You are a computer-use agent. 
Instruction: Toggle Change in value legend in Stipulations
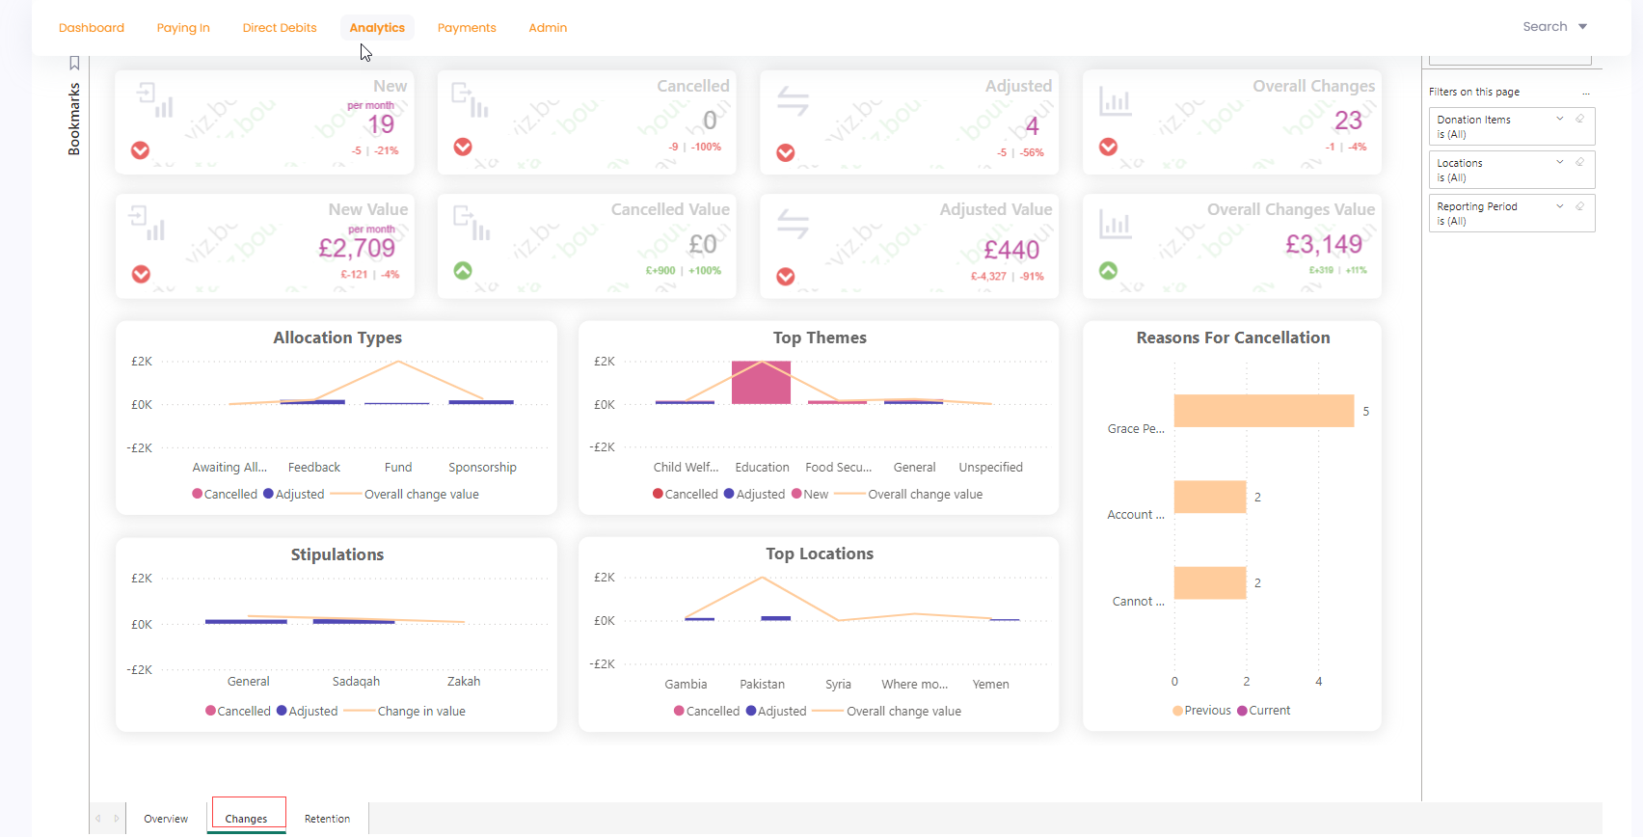tap(405, 711)
